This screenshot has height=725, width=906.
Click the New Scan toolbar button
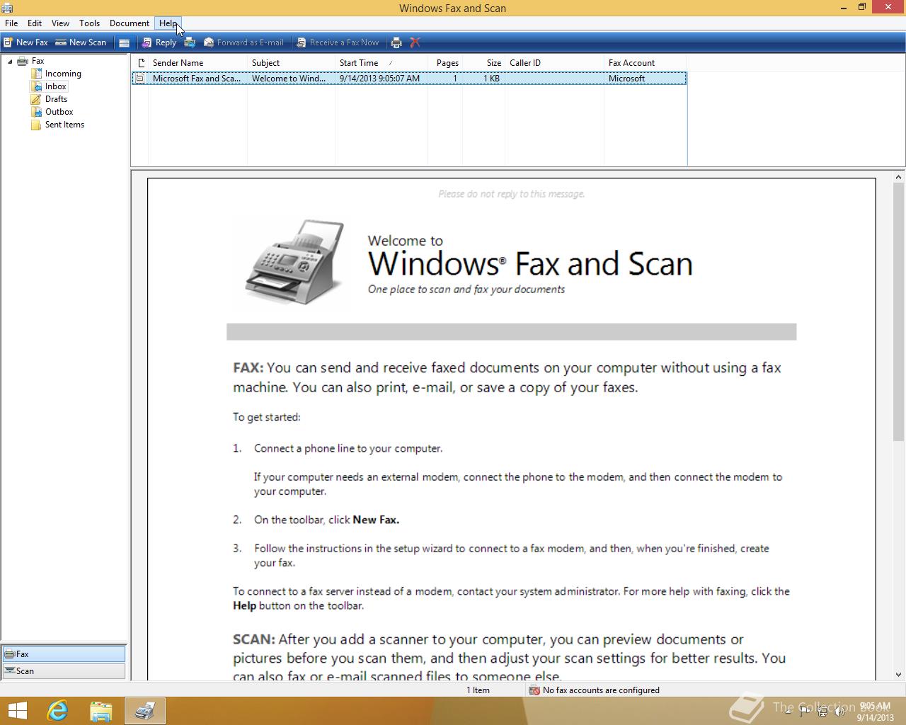click(x=81, y=42)
